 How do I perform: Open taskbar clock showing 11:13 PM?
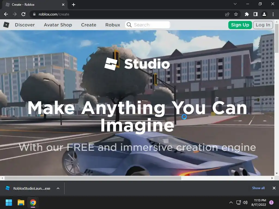(259, 202)
